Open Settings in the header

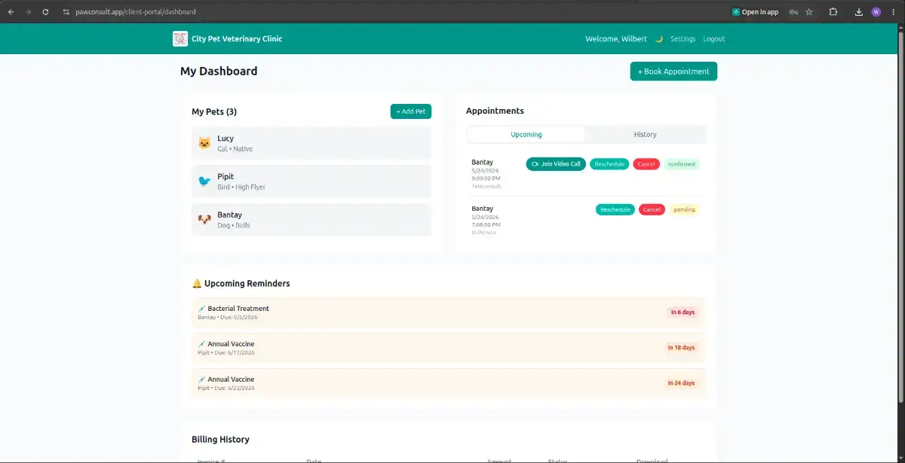(x=683, y=39)
